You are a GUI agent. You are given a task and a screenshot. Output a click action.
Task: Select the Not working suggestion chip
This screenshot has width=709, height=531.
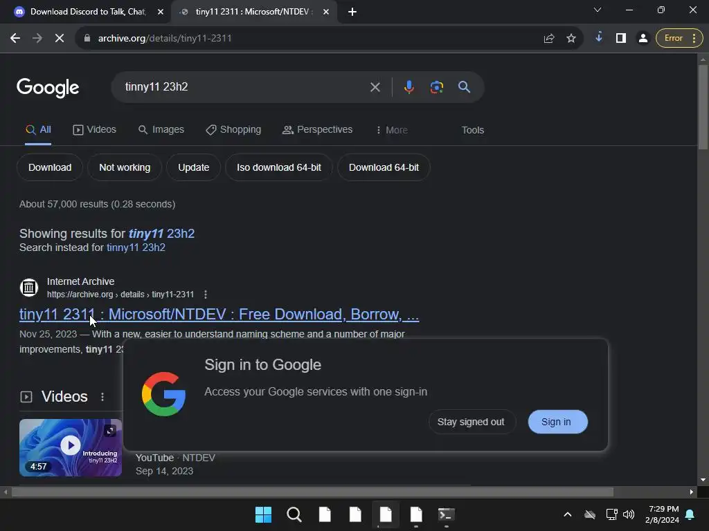coord(125,167)
